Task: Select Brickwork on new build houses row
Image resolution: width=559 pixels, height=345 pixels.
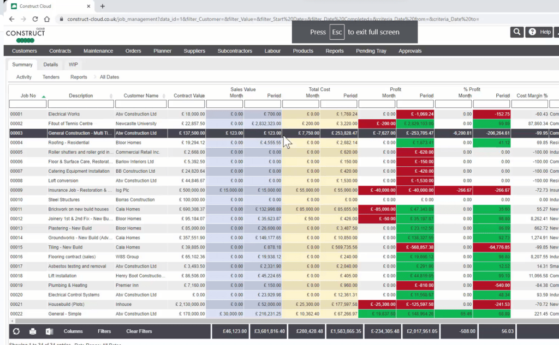Action: [284, 209]
